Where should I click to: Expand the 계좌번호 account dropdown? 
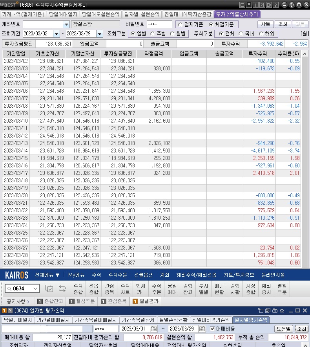[66, 24]
